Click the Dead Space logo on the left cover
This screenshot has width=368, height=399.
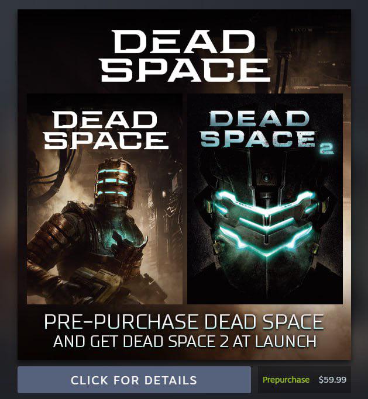[x=106, y=130]
